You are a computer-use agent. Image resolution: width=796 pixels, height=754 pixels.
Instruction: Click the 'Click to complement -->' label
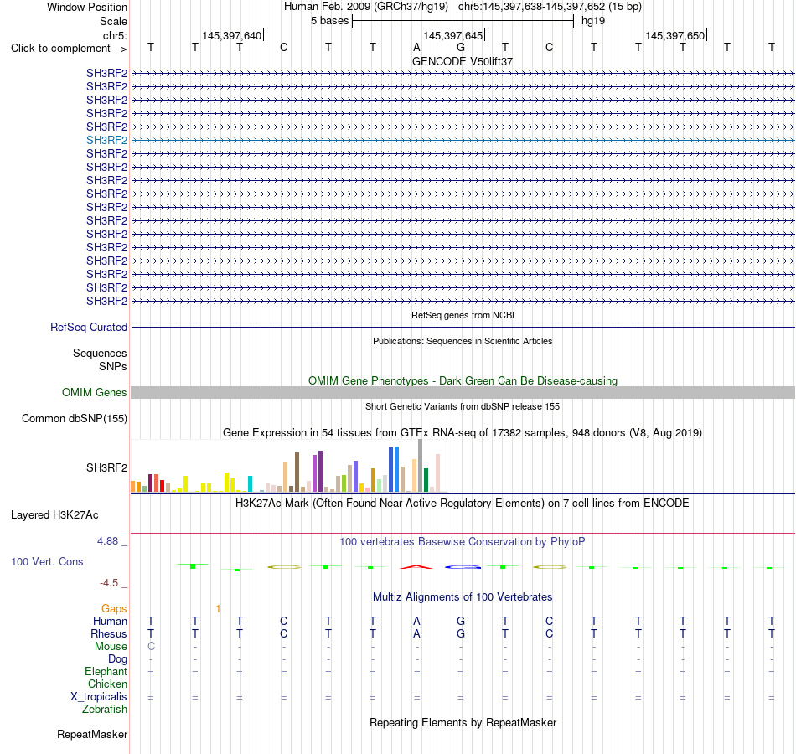(69, 49)
